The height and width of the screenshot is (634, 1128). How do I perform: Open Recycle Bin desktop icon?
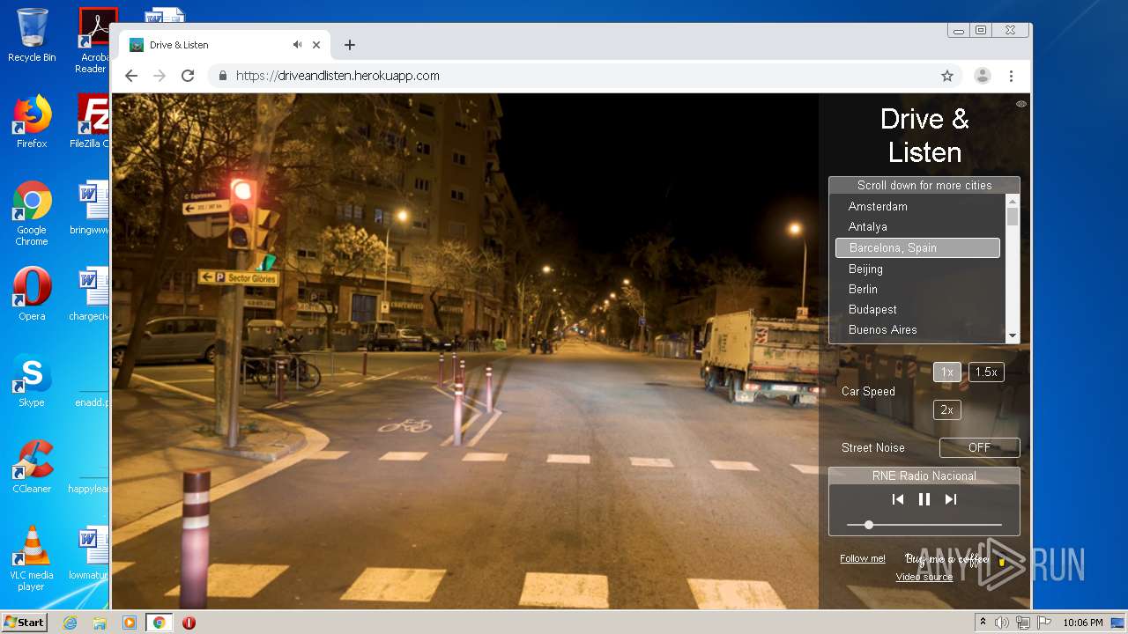coord(32,35)
